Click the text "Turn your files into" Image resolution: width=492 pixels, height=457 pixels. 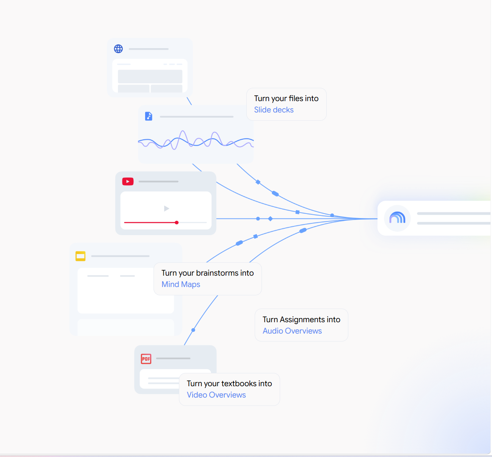click(286, 98)
